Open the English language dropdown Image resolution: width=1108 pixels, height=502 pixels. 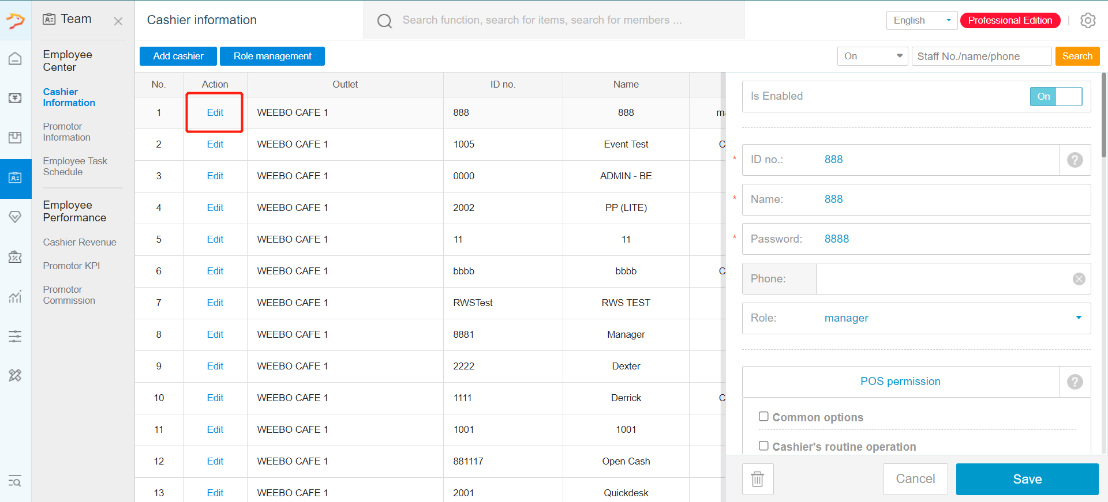click(922, 20)
